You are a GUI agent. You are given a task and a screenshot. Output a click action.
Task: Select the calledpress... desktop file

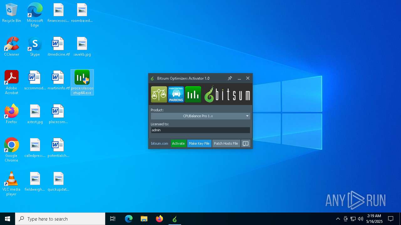click(x=35, y=148)
